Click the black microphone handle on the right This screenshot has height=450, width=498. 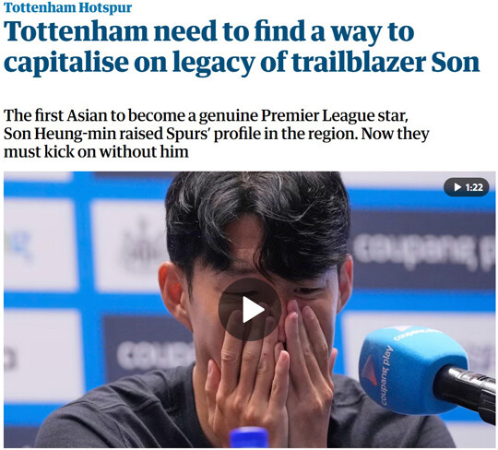coord(466,392)
